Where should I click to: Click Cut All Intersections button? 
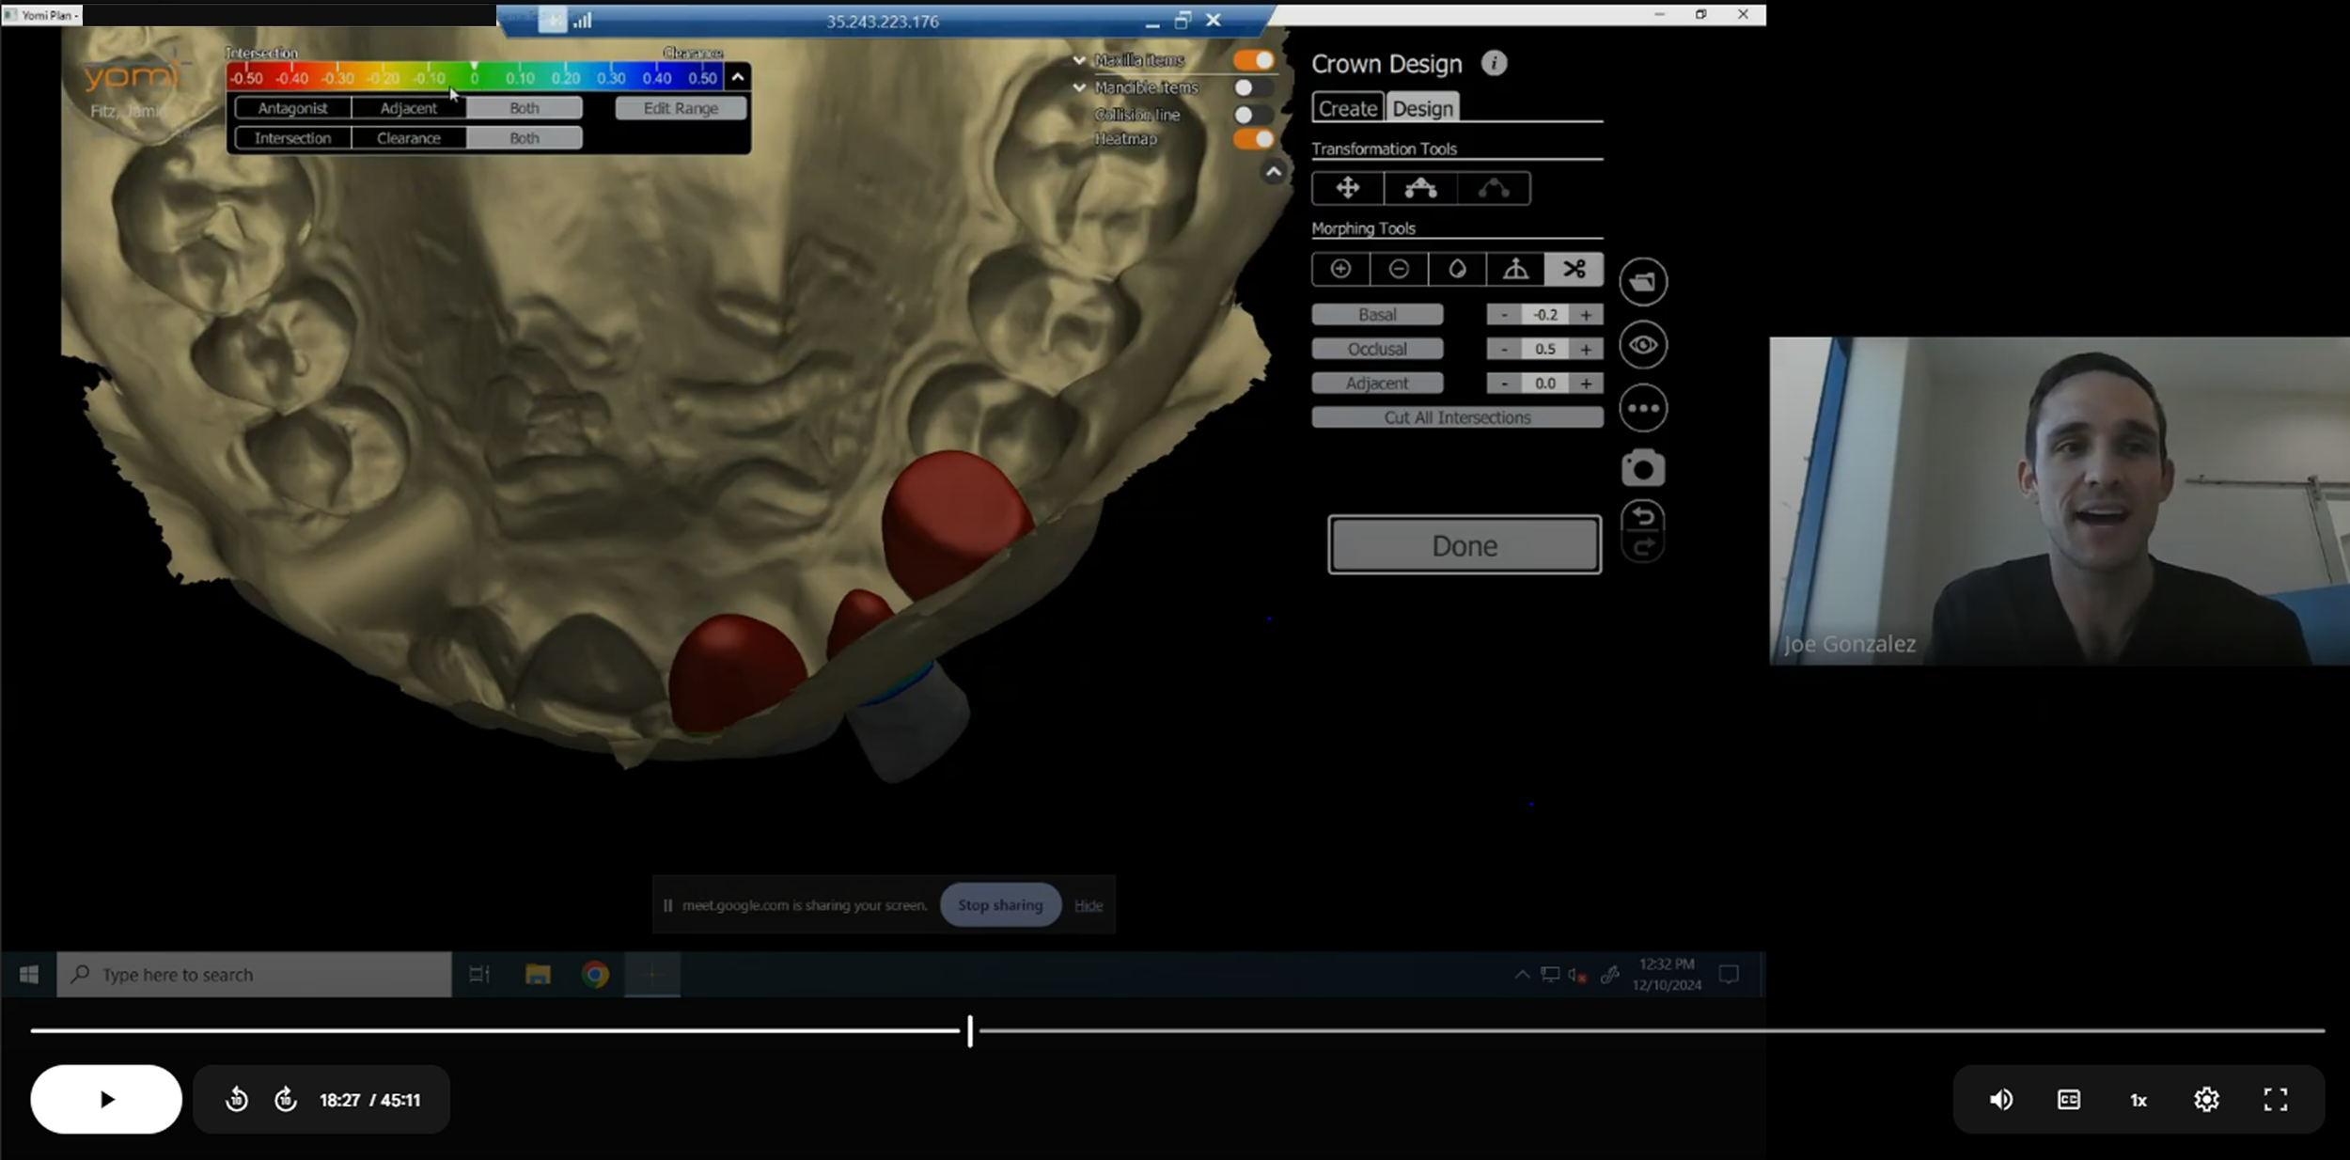point(1456,417)
